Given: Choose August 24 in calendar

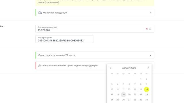Looking at the screenshot, I should (x=112, y=100).
